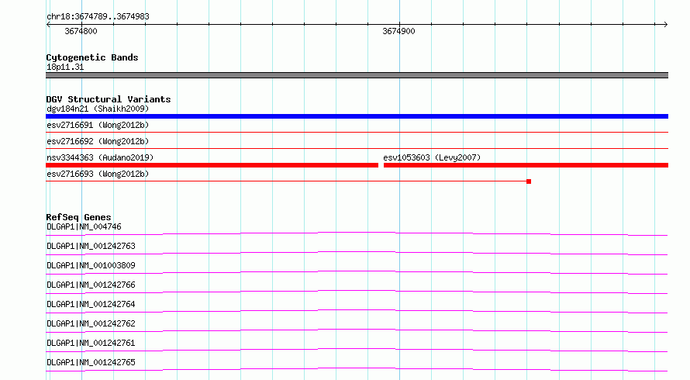The width and height of the screenshot is (690, 380).
Task: Click the right arrow of ruler
Action: (x=665, y=25)
